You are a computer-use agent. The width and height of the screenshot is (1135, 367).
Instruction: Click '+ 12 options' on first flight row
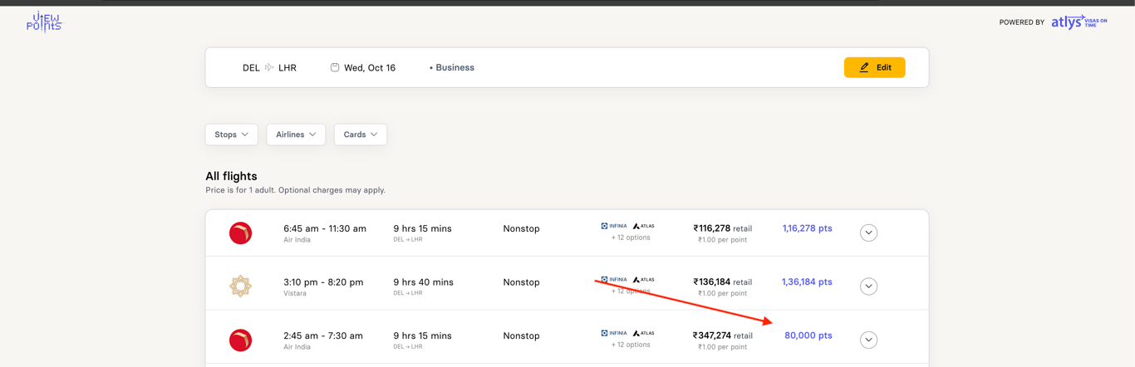631,237
